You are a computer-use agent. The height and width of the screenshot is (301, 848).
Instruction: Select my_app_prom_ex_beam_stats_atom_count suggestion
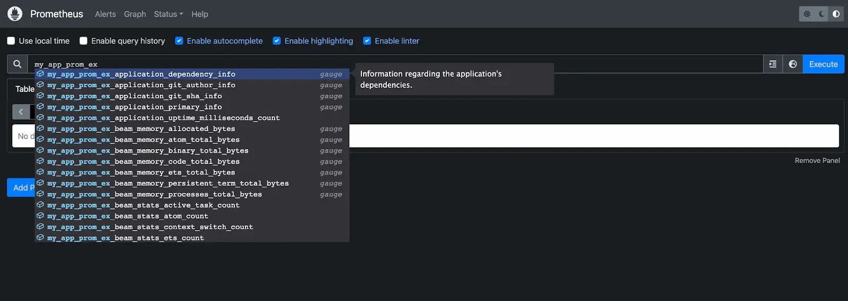192,216
